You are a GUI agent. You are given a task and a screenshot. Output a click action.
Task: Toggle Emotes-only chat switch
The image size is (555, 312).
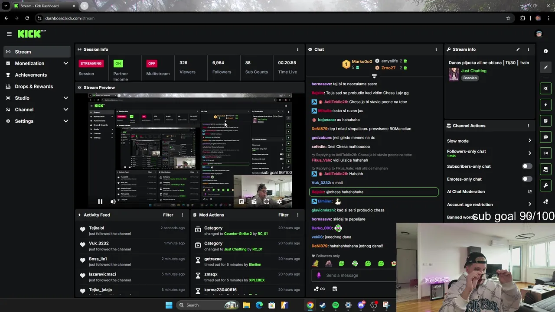point(527,179)
